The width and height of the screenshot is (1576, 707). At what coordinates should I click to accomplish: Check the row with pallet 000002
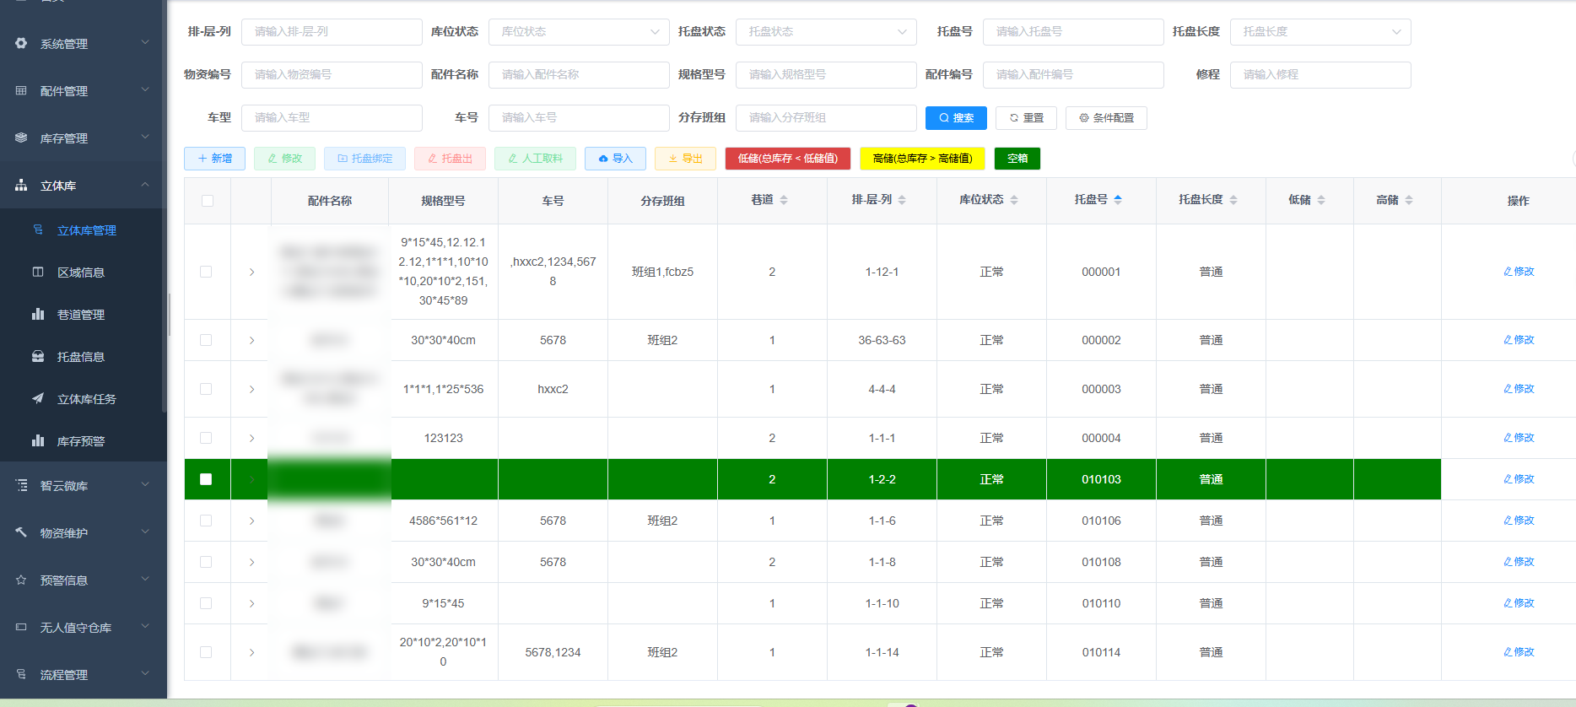[206, 340]
